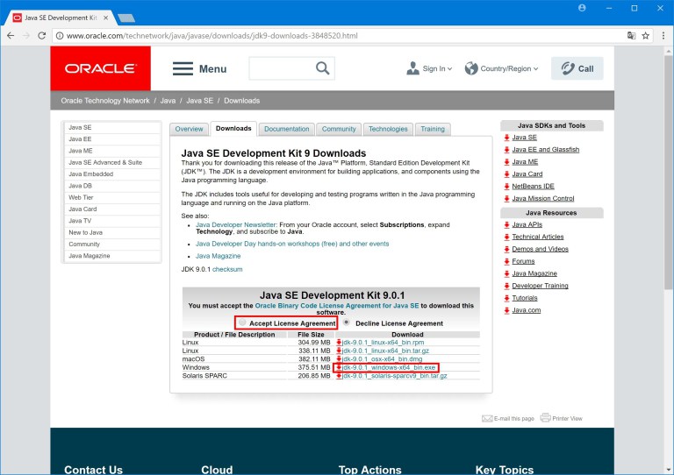The image size is (674, 475).
Task: Select Accept License Agreement radio button
Action: [x=242, y=323]
